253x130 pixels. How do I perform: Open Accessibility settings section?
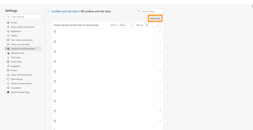tap(16, 88)
